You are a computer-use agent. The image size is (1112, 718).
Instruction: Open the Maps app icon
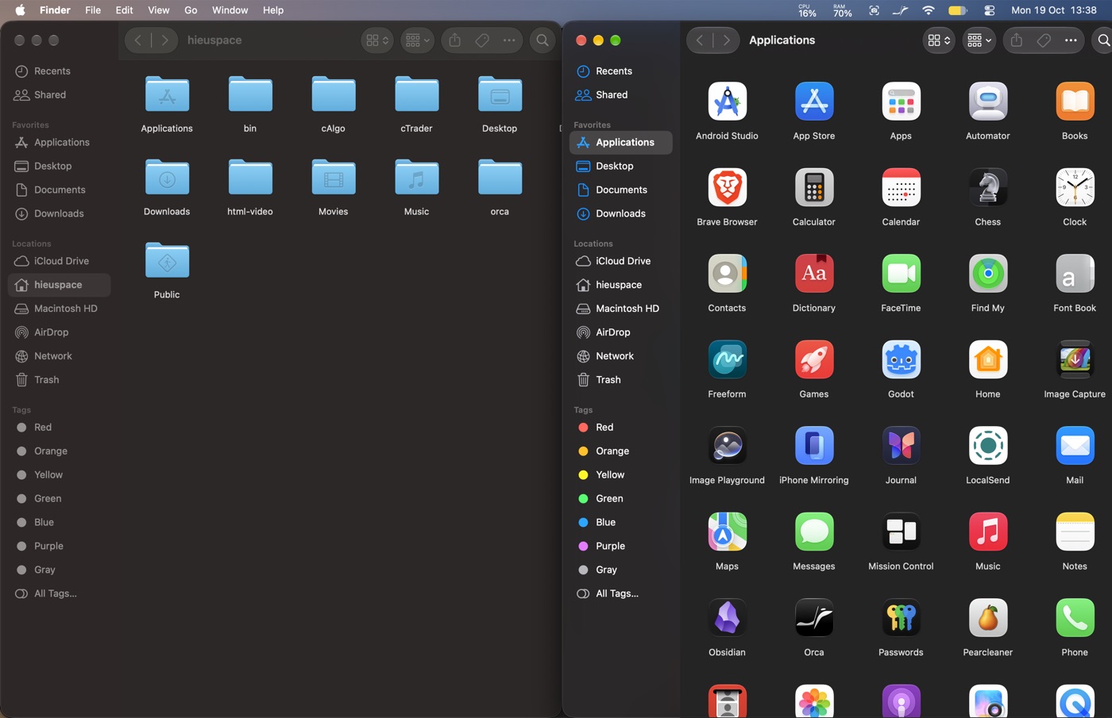(x=727, y=532)
